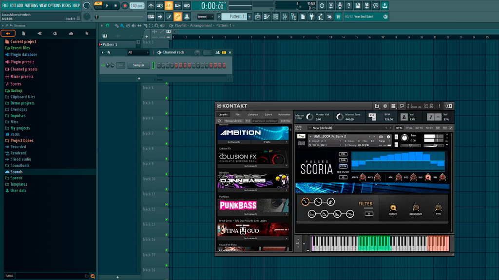Viewport: 499px width, 280px height.
Task: Toggle the magnet snap icon in playlist
Action: [108, 25]
